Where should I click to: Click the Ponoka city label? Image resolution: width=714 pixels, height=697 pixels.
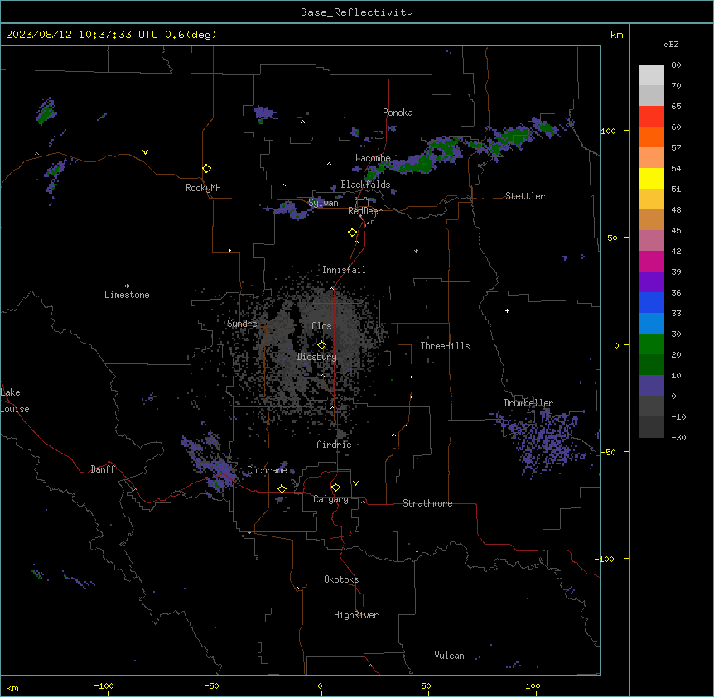[398, 113]
